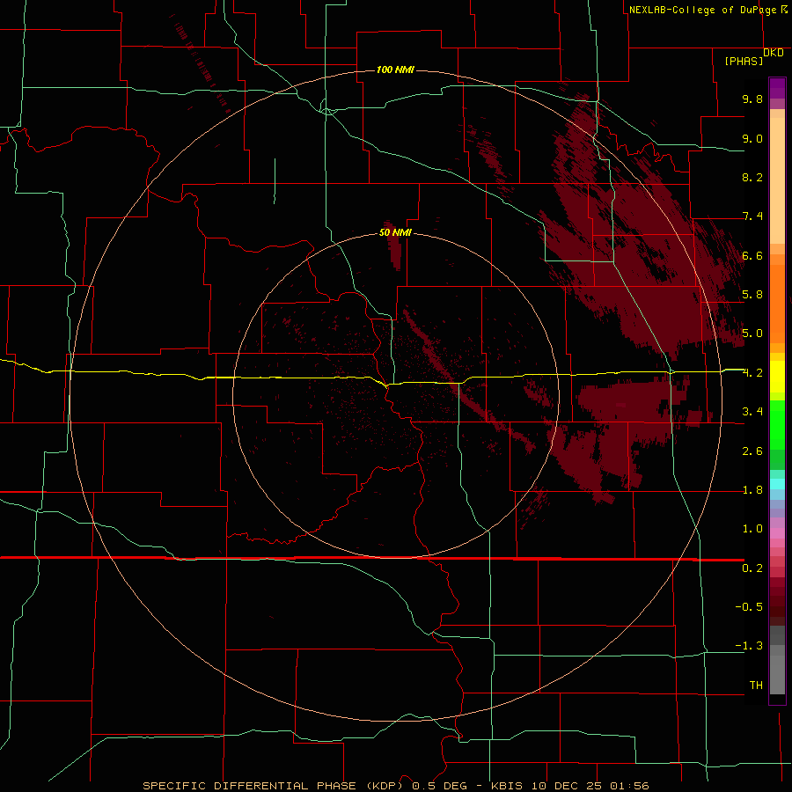Click the TH label at the legend bottom
The width and height of the screenshot is (792, 792).
pos(756,686)
